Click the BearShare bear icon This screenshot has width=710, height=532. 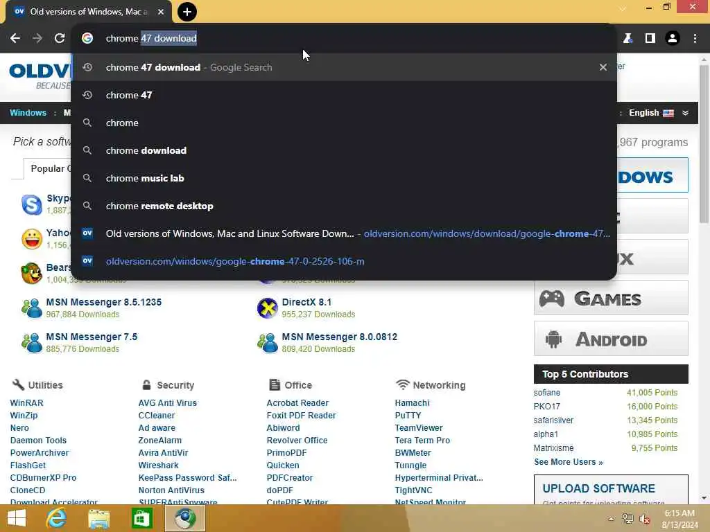pos(32,273)
